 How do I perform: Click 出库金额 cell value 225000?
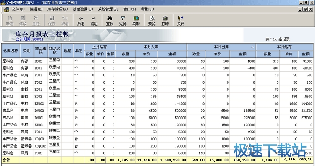pos(243,118)
